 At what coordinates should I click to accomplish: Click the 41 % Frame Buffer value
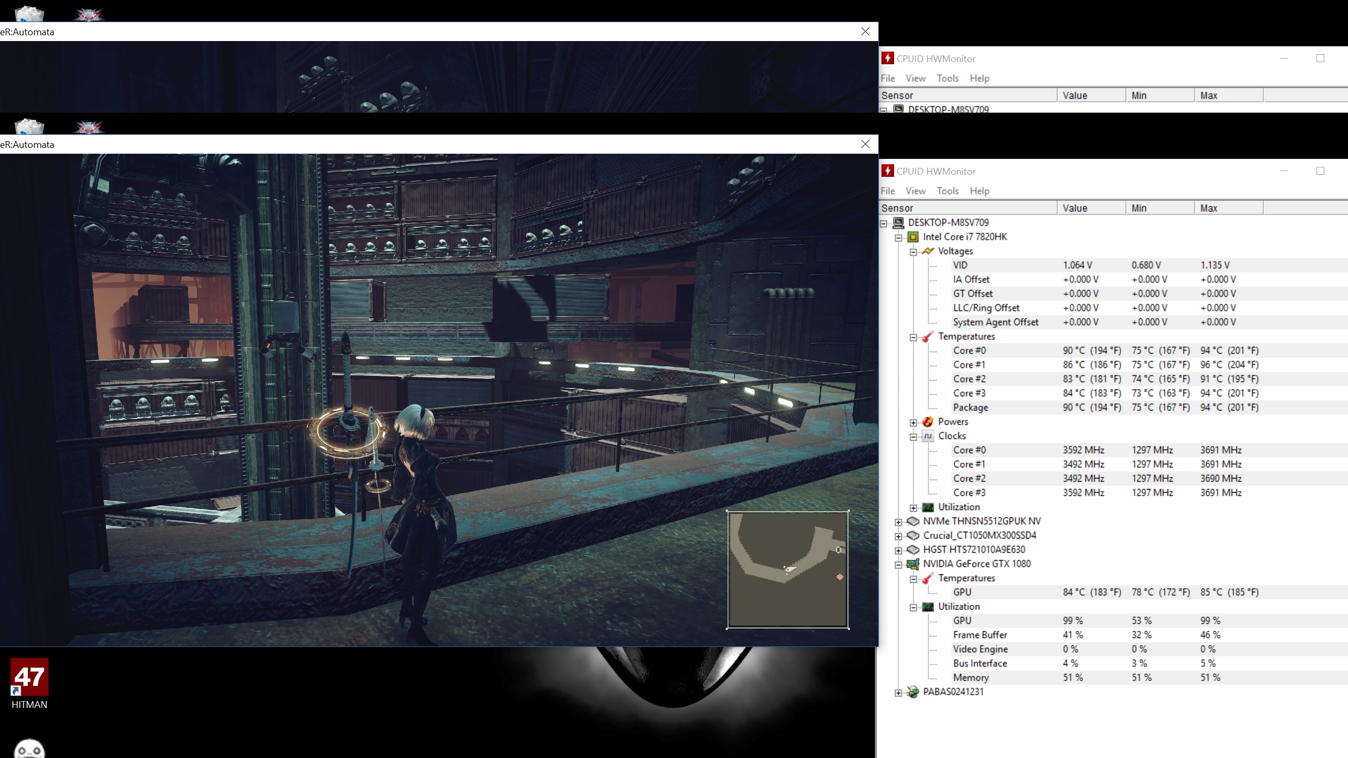[1073, 635]
